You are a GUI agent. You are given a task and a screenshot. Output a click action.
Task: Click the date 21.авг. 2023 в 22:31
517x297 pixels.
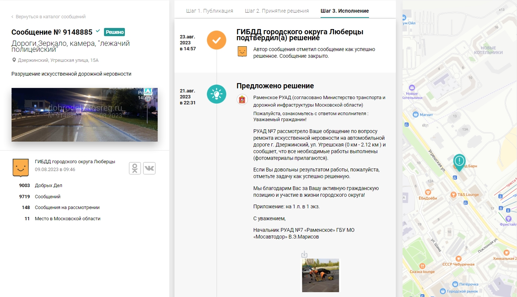coord(188,97)
